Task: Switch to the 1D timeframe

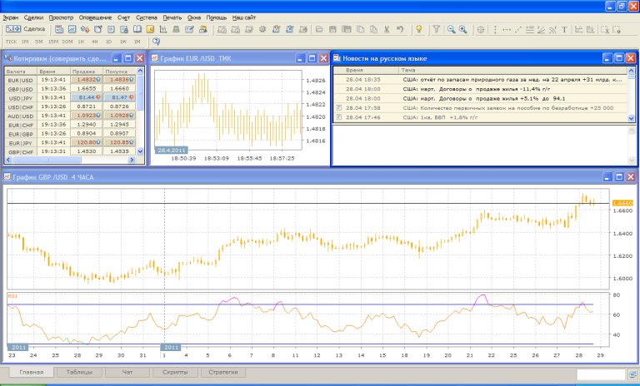Action: point(109,41)
